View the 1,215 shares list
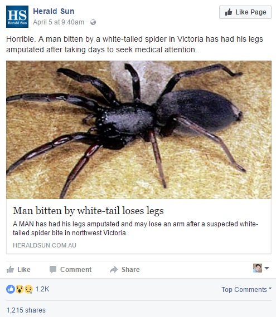The height and width of the screenshot is (317, 276). [x=26, y=310]
